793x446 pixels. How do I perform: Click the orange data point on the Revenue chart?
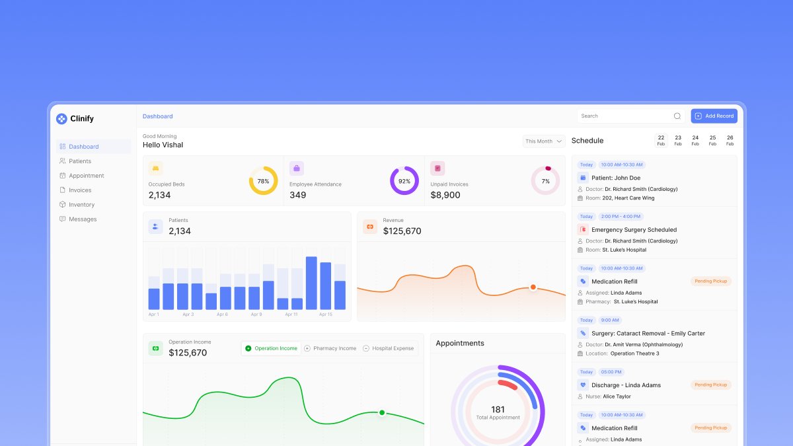(x=533, y=287)
